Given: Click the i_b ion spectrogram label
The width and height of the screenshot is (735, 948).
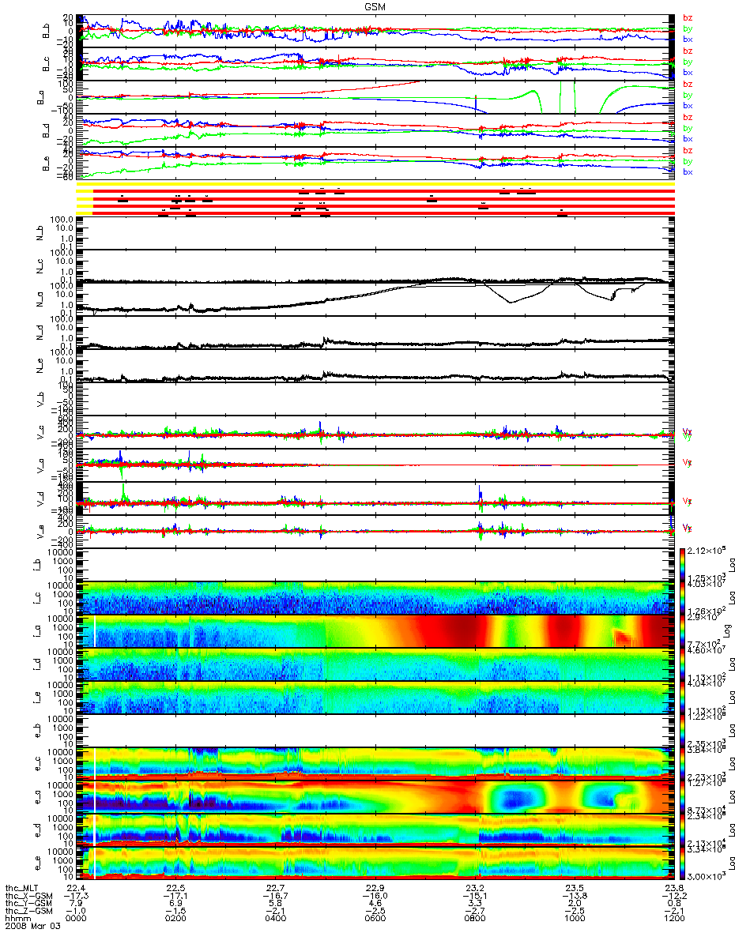Looking at the screenshot, I should pos(36,564).
